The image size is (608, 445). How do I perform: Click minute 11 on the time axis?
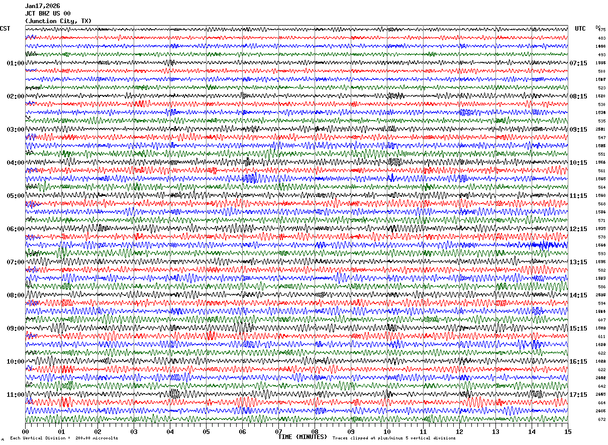423,431
